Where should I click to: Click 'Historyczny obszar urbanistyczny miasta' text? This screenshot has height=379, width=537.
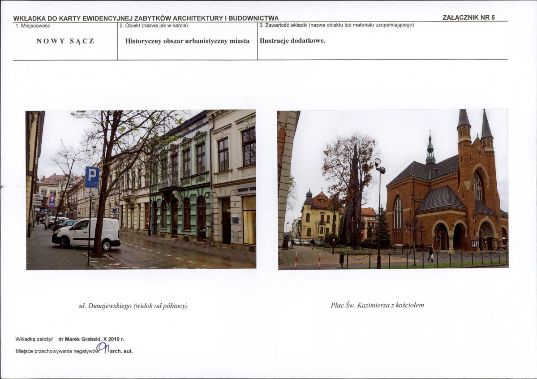pyautogui.click(x=187, y=41)
